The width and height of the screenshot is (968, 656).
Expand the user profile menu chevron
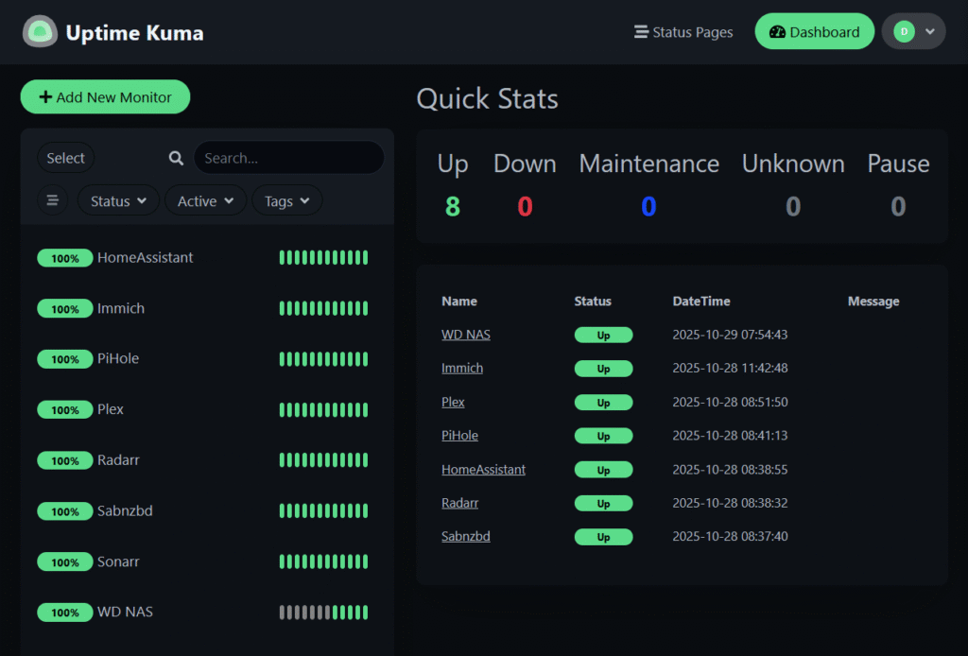tap(930, 31)
